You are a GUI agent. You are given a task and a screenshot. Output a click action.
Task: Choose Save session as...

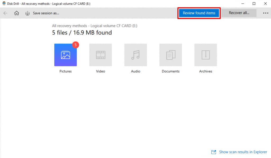point(46,13)
